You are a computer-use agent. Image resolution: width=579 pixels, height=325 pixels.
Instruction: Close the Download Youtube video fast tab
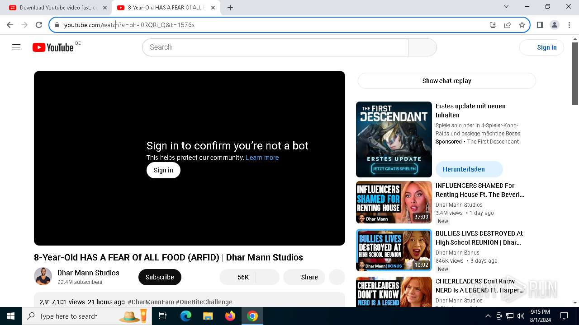105,8
